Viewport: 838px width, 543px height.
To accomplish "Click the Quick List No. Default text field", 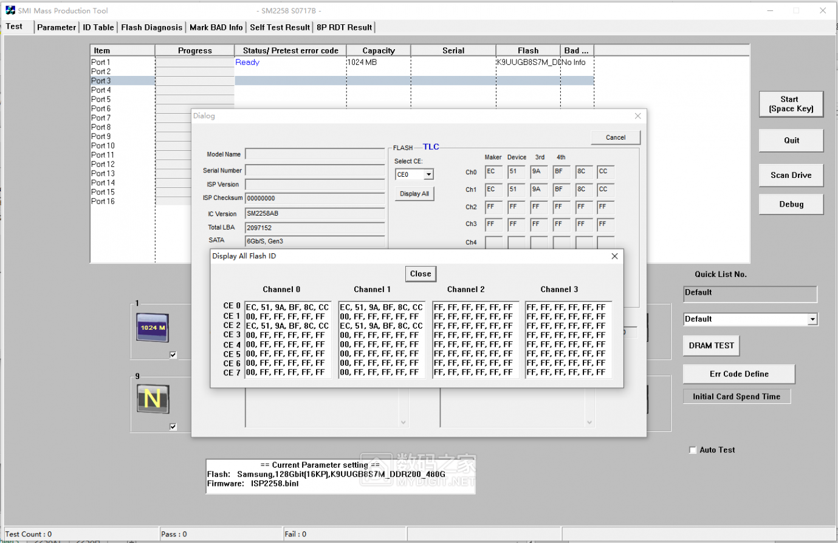I will click(750, 294).
